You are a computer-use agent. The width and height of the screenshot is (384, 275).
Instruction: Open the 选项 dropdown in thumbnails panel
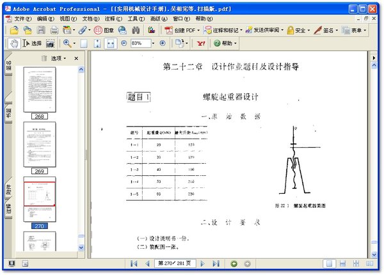tap(58, 58)
